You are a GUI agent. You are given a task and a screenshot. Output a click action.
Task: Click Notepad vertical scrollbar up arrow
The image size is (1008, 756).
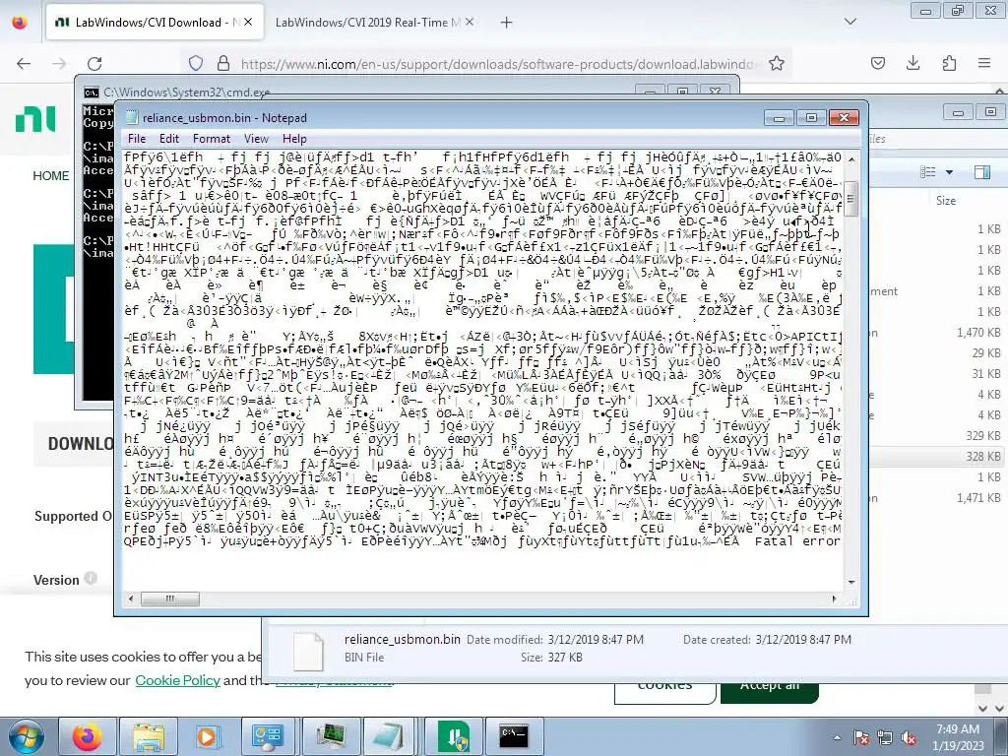(x=851, y=158)
